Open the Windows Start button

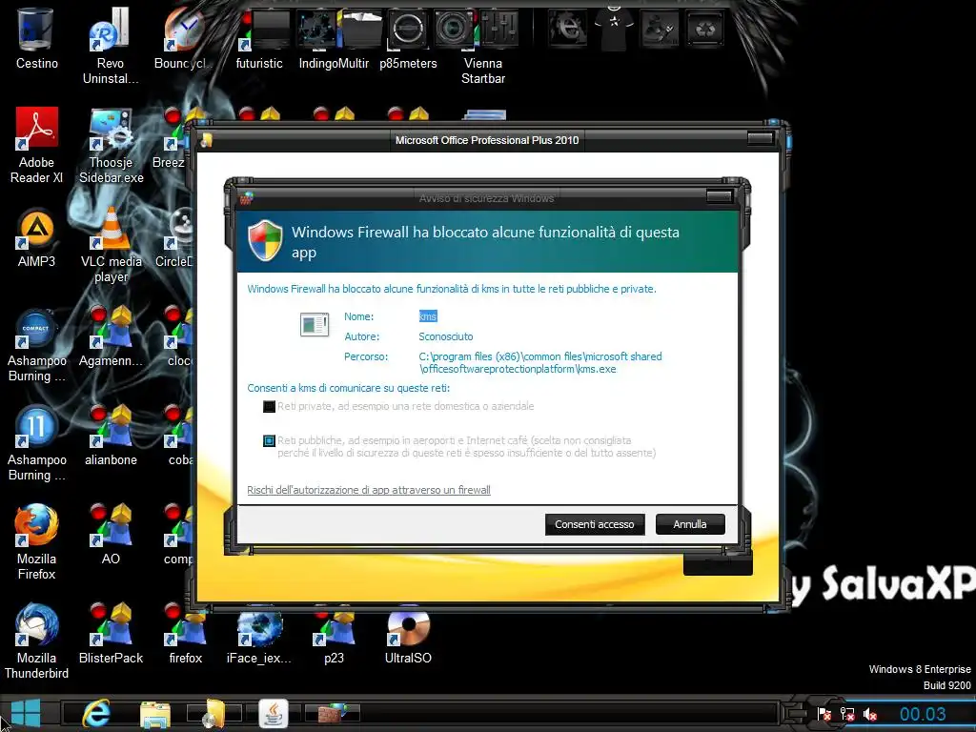26,713
